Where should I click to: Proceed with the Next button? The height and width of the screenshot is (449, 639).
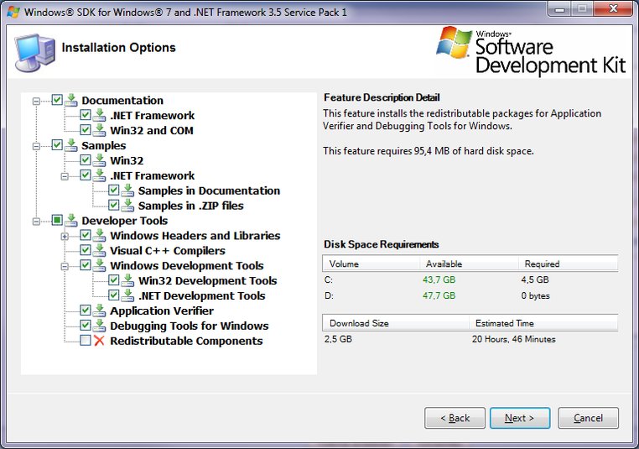point(520,418)
